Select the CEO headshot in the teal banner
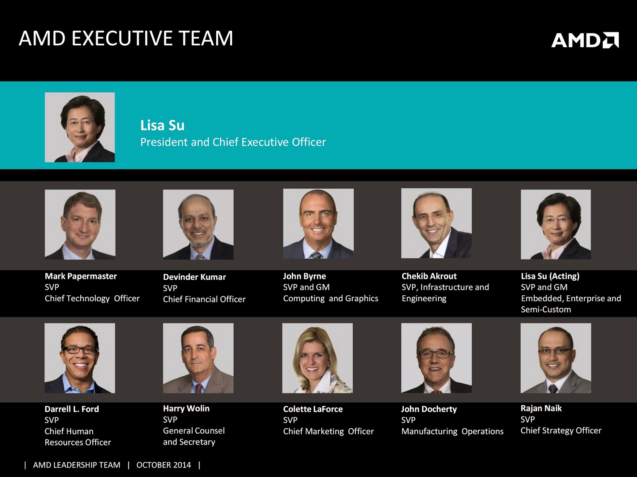The image size is (637, 477). point(80,127)
